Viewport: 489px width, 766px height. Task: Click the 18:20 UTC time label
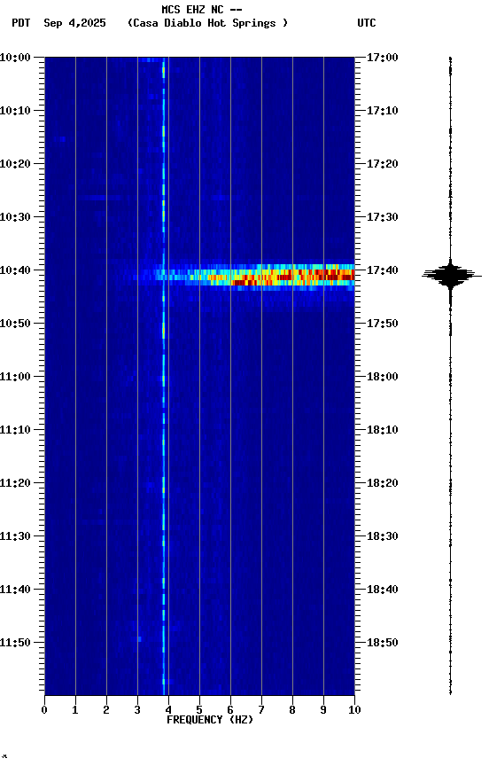click(x=383, y=484)
